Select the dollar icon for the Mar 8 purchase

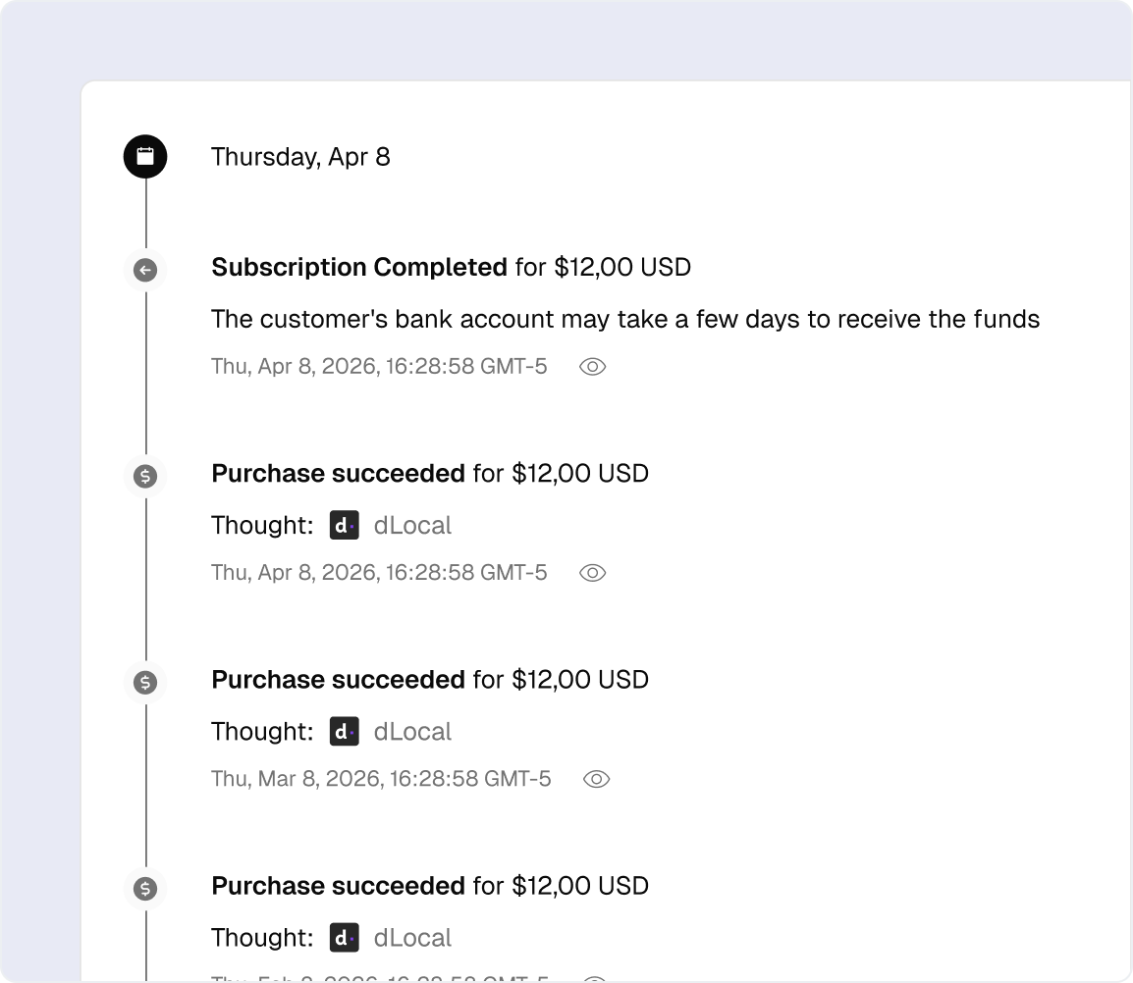[145, 683]
